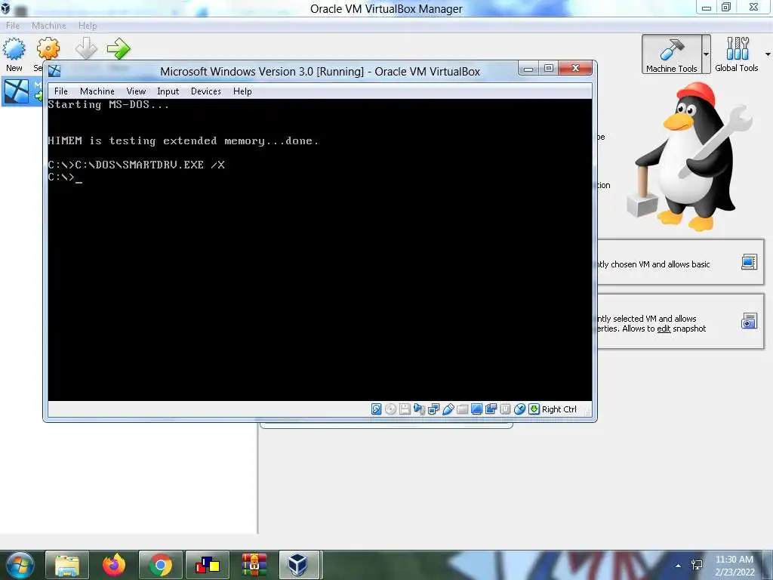The width and height of the screenshot is (773, 580).
Task: Maximize the running VM window
Action: point(549,69)
